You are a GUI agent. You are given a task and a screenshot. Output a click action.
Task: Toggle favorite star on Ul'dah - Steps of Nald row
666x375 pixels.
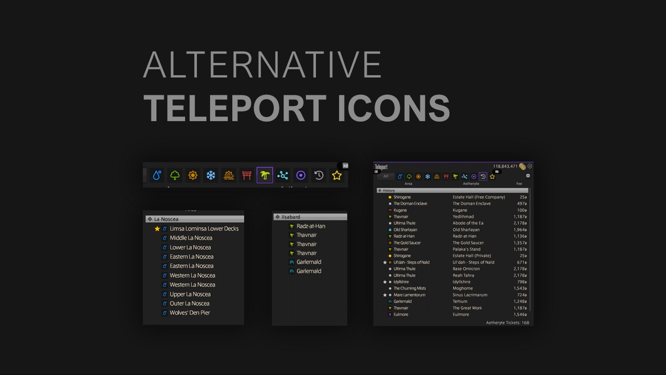coord(385,262)
